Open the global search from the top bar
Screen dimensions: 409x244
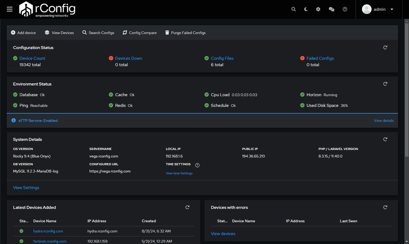pos(294,9)
